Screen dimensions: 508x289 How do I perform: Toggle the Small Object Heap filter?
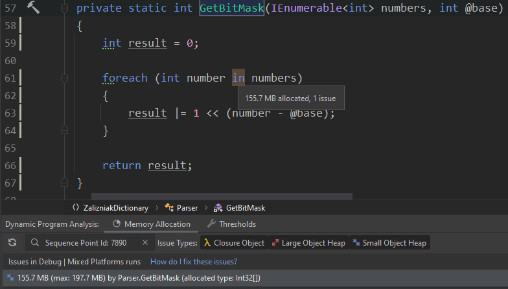[x=389, y=242]
